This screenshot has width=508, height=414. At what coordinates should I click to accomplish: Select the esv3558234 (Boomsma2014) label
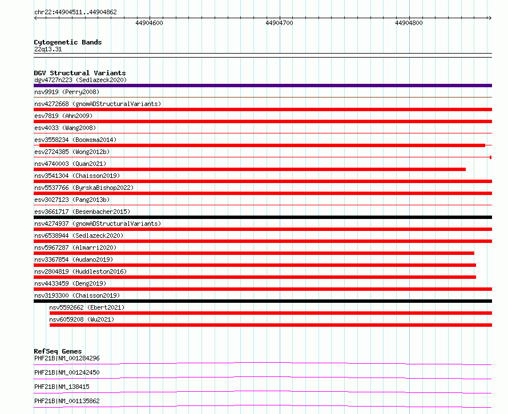point(75,140)
